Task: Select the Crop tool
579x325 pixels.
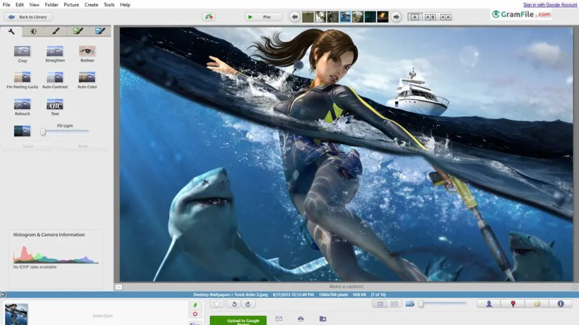Action: point(22,54)
